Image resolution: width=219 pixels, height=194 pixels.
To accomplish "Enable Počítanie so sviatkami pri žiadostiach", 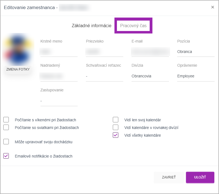I will pyautogui.click(x=6, y=127).
